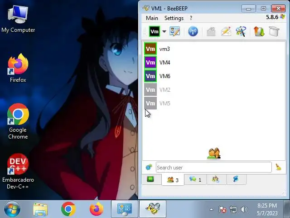Open the edit profile icon in toolbar

pyautogui.click(x=175, y=31)
